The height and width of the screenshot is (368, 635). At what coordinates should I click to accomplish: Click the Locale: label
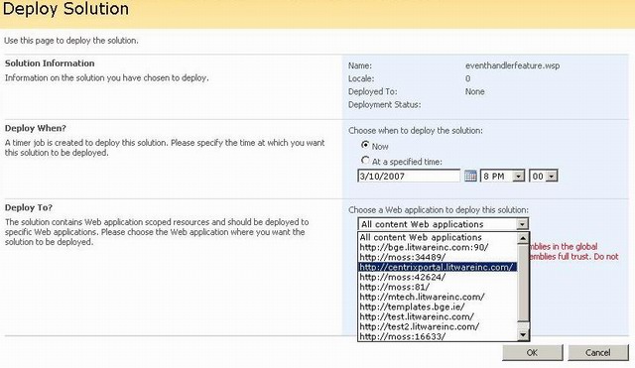coord(361,78)
